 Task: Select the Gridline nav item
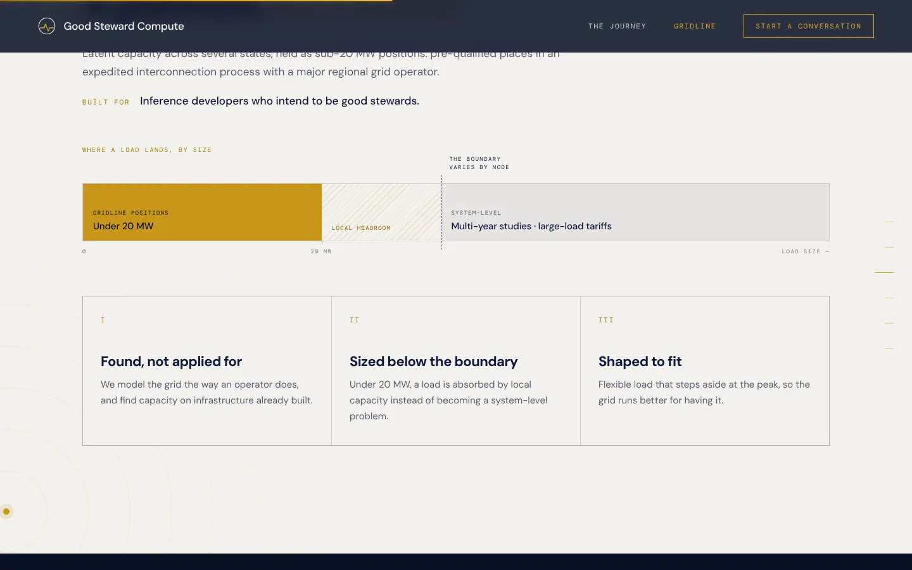(695, 26)
